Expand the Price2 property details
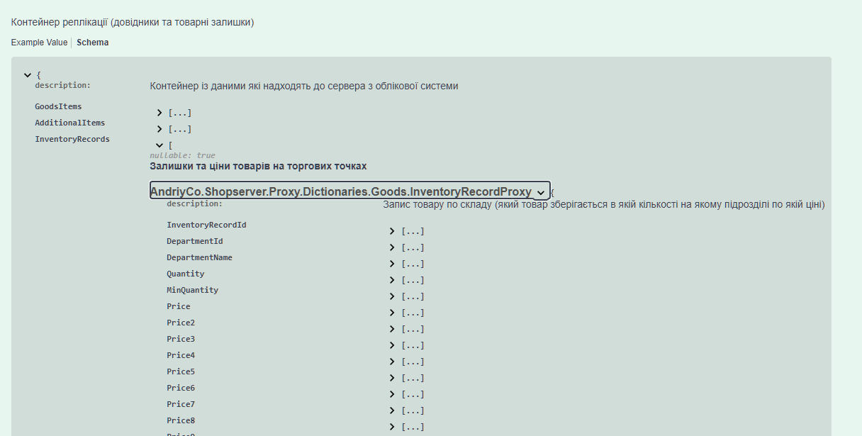 (x=392, y=329)
